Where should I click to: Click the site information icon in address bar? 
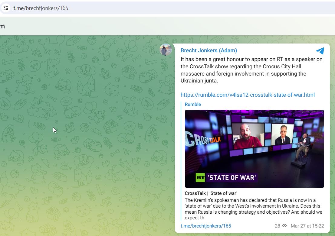coord(6,8)
